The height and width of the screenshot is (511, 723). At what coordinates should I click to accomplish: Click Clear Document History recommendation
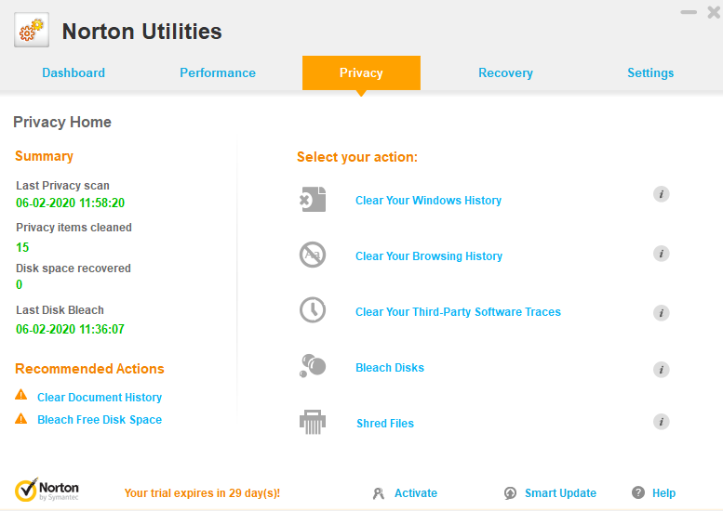pyautogui.click(x=100, y=397)
